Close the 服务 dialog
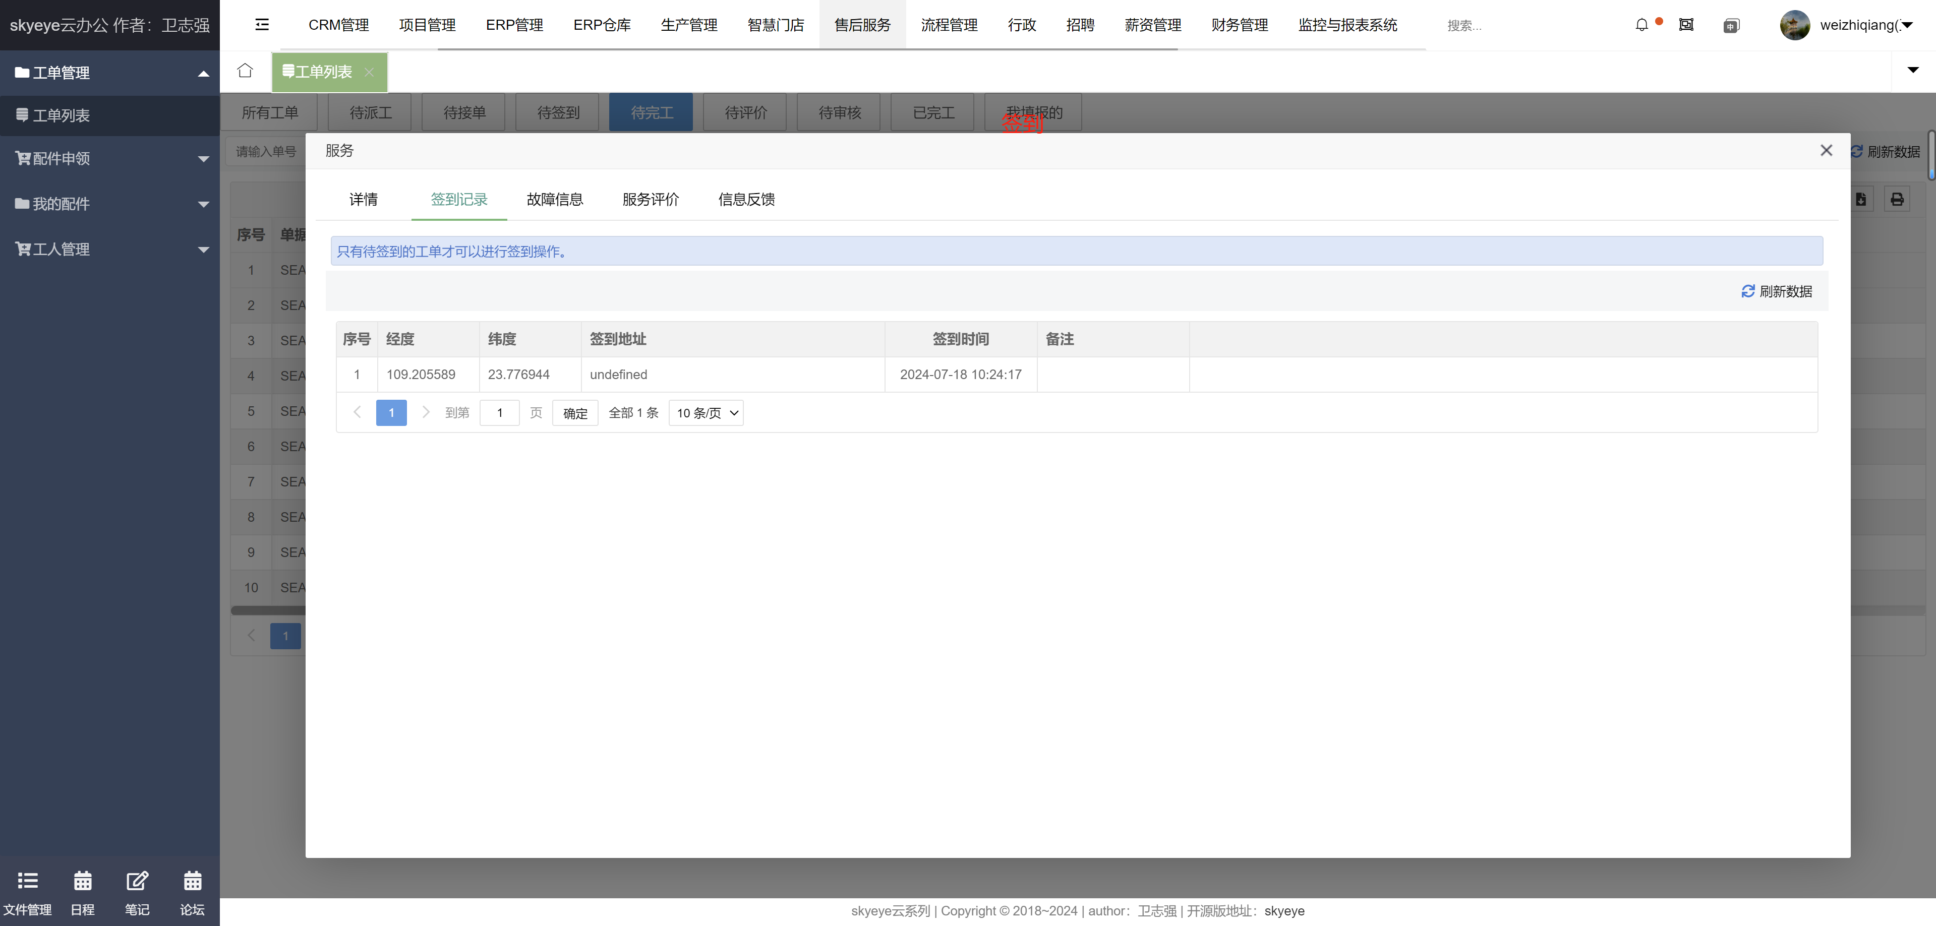The width and height of the screenshot is (1936, 926). 1826,150
